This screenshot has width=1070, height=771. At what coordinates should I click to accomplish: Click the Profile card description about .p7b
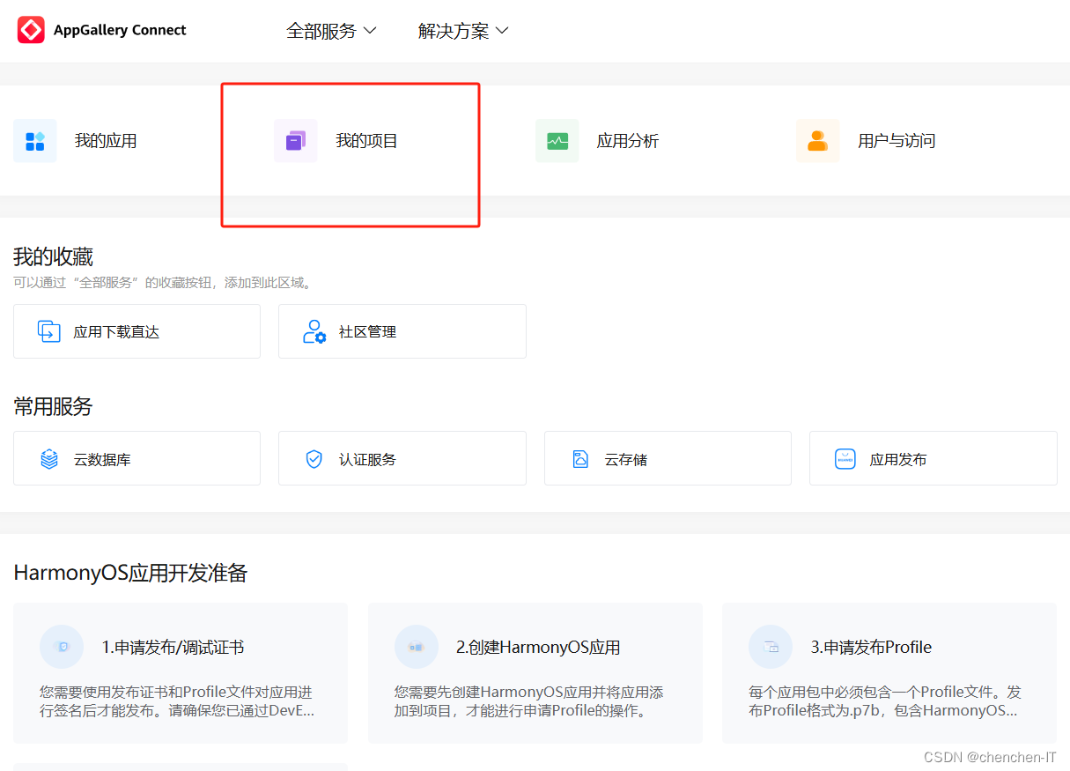[885, 701]
